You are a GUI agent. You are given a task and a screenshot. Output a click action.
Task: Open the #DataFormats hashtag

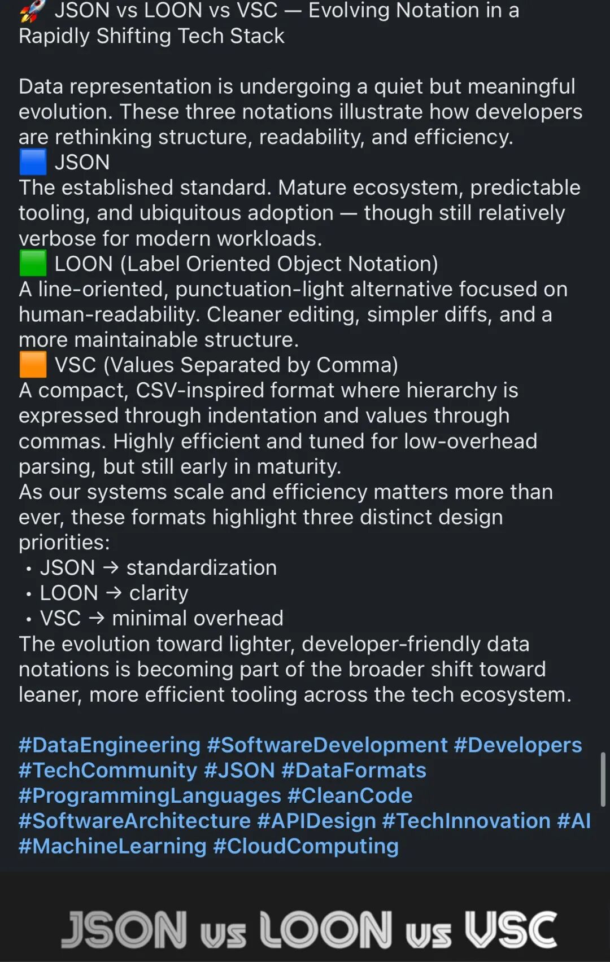pos(354,770)
